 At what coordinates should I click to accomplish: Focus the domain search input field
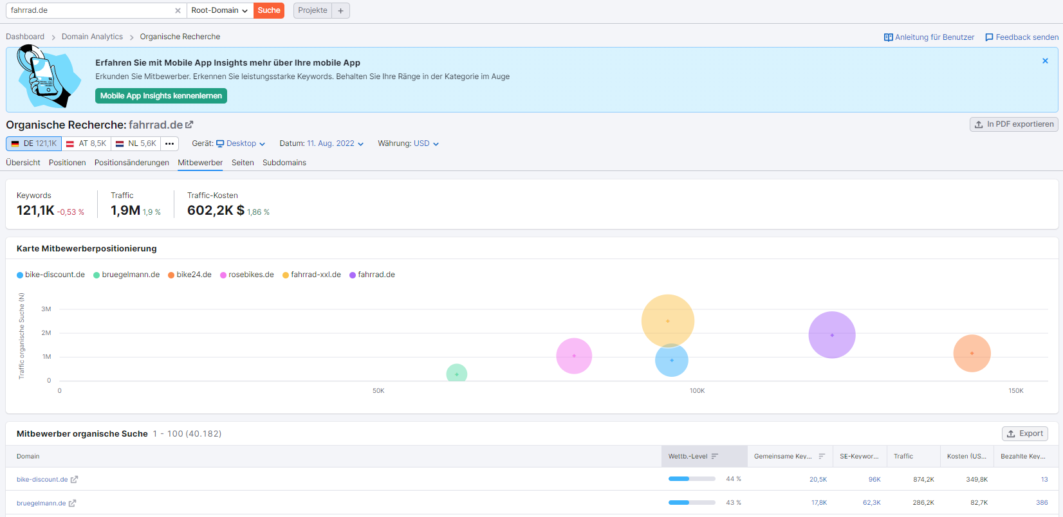pyautogui.click(x=91, y=10)
